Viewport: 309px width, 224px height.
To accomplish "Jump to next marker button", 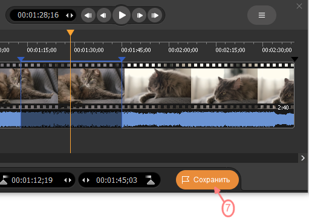I will [x=155, y=15].
